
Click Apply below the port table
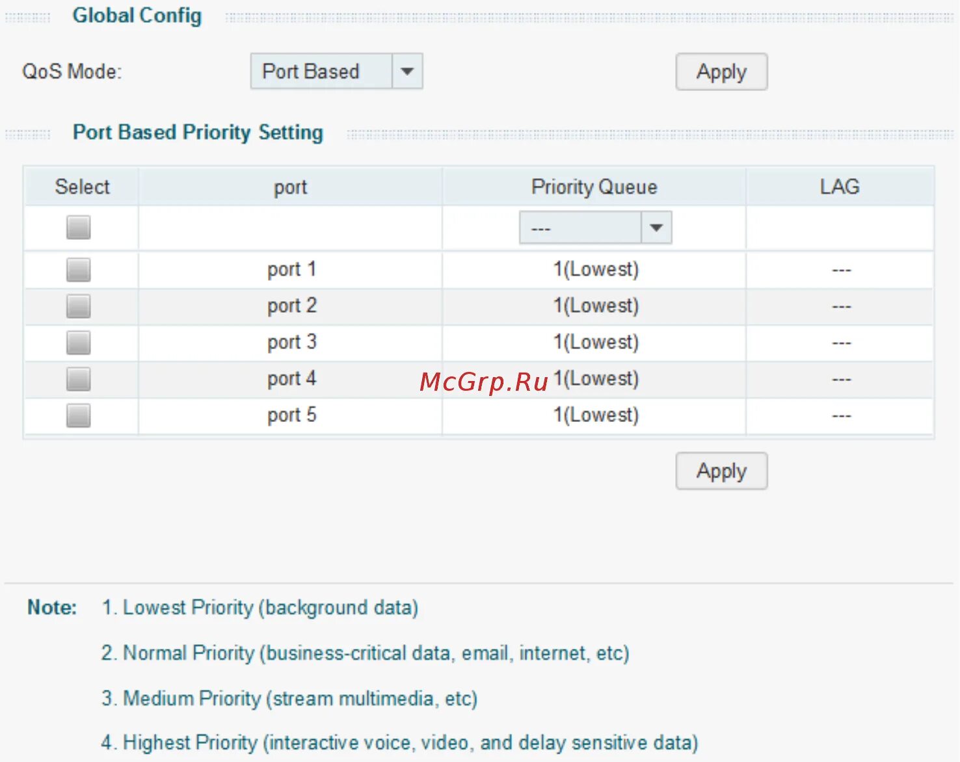click(721, 471)
